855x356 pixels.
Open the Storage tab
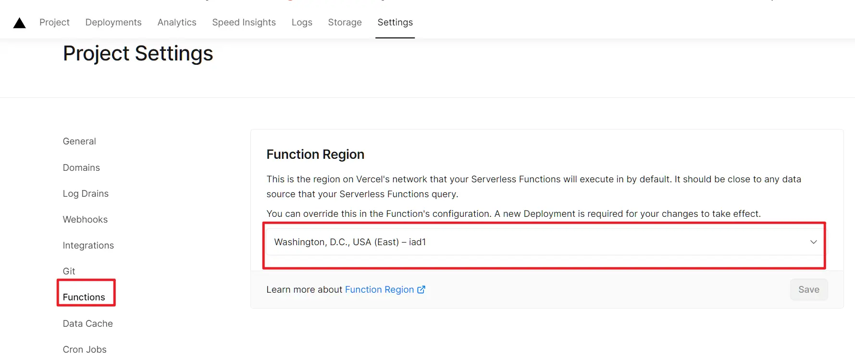345,23
